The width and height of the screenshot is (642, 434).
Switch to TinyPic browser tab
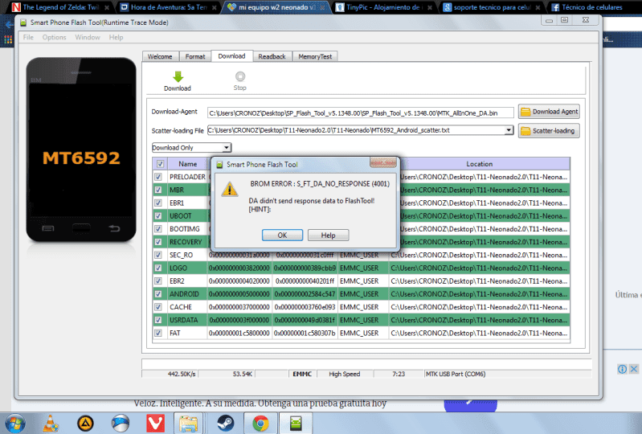(x=384, y=7)
